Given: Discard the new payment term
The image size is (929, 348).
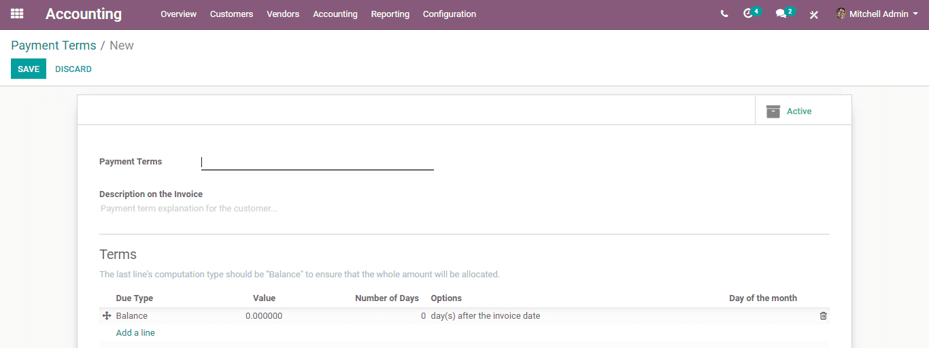Looking at the screenshot, I should pos(73,69).
